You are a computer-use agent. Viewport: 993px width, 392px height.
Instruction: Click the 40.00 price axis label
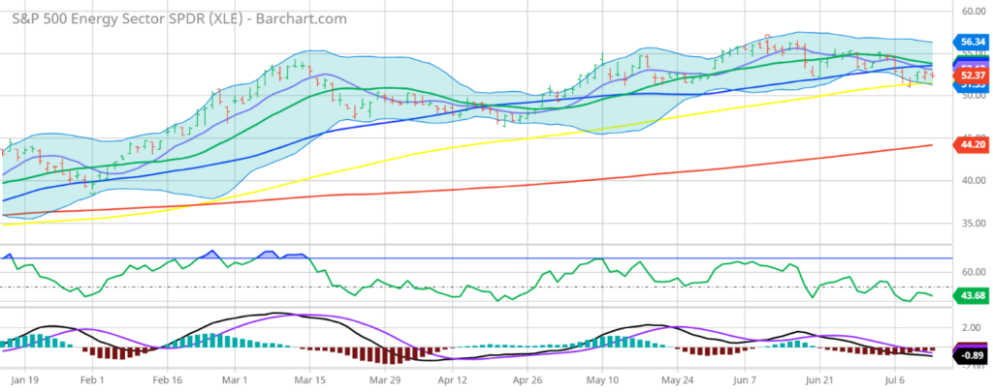974,181
